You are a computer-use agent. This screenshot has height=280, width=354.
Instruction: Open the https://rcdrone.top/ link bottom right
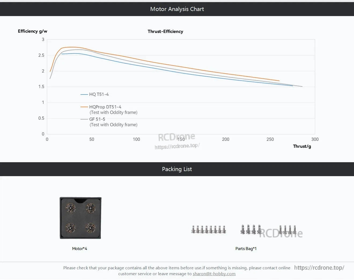319,267
